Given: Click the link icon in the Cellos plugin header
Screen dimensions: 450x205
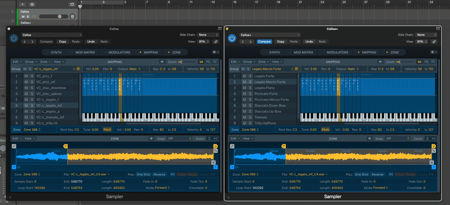Looking at the screenshot, I should click(x=216, y=42).
